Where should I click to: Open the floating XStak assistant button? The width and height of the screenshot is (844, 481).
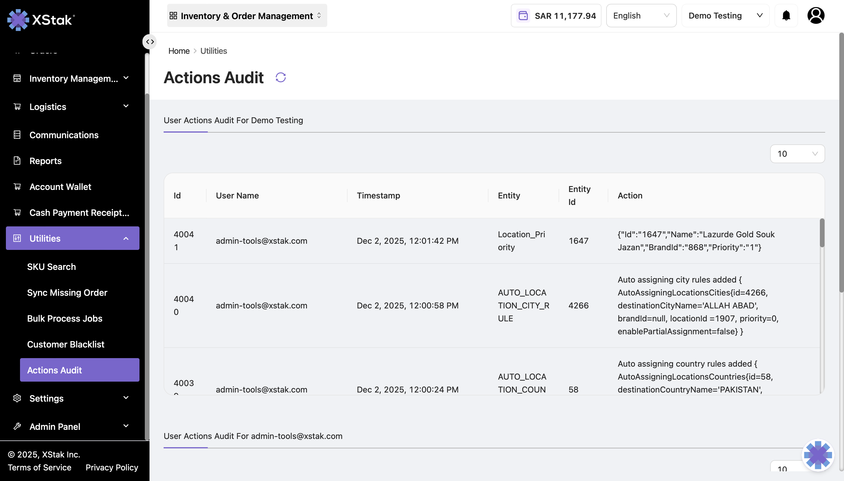[x=818, y=455]
